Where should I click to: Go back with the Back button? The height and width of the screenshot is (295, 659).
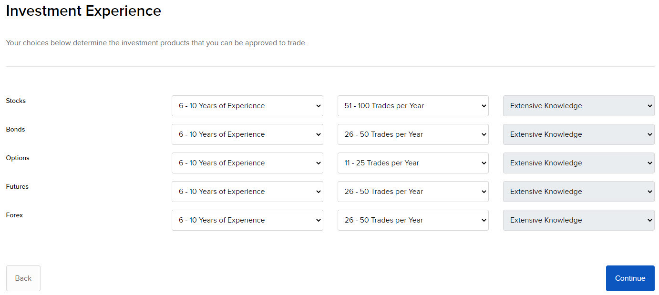[x=23, y=278]
